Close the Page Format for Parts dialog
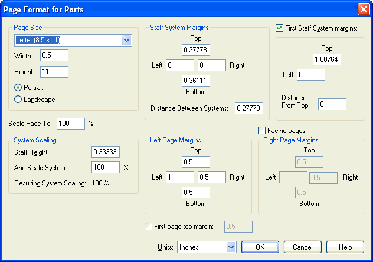Image resolution: width=373 pixels, height=262 pixels. point(364,9)
